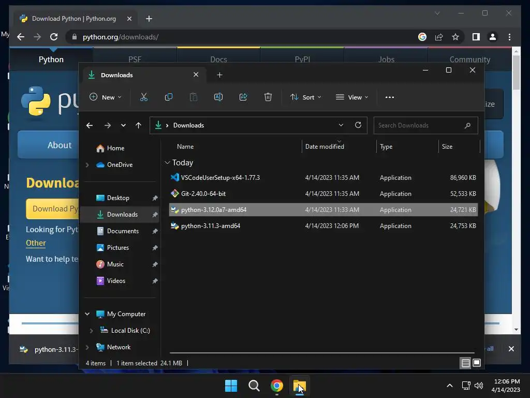
Task: Select the VSCodeUserSetup-x64-1.77.3 file
Action: pyautogui.click(x=323, y=178)
